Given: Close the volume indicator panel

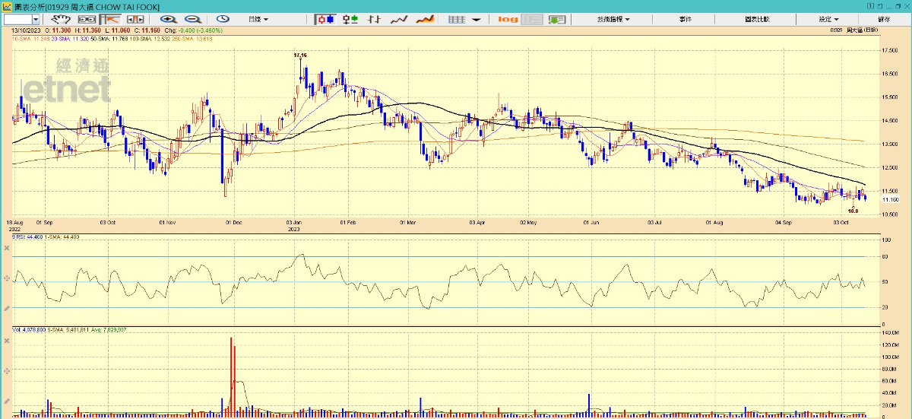Looking at the screenshot, I should tap(6, 340).
